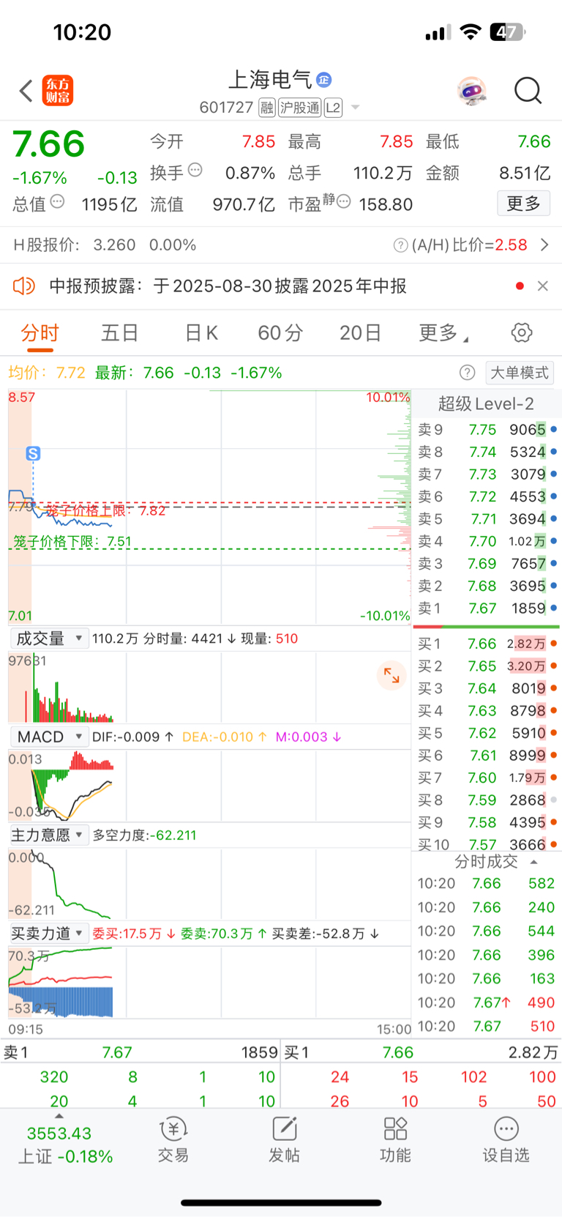Tap 设自选 to add watchlist
The image size is (562, 1217).
pos(506,1141)
